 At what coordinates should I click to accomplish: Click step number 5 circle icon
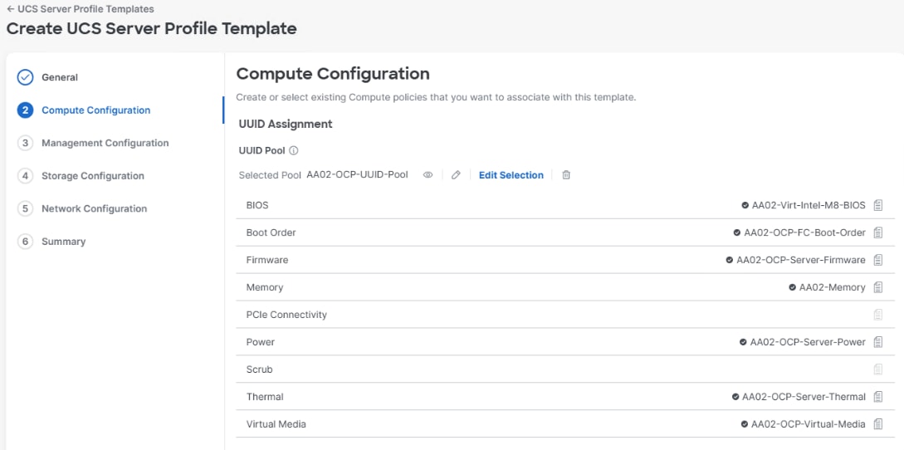click(x=26, y=209)
